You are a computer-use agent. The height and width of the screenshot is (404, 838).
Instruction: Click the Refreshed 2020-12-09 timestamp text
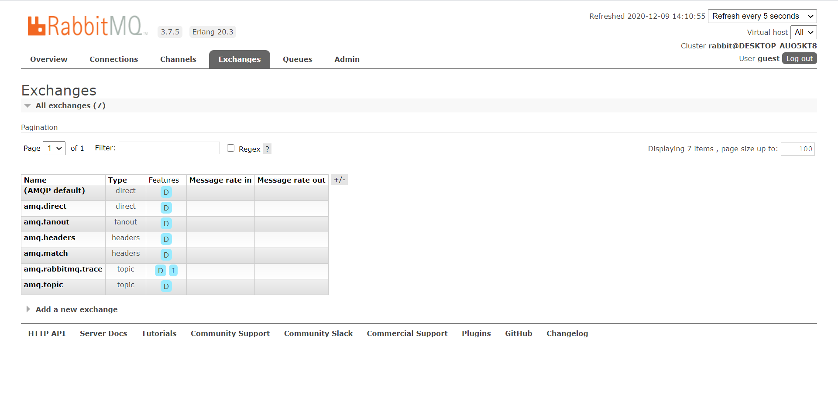pos(647,16)
